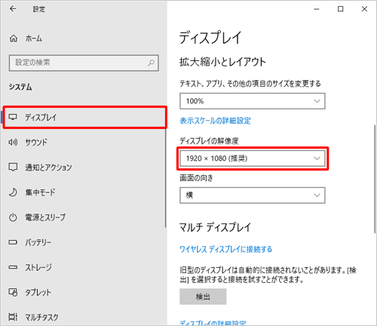Click the multitasking icon beside マルチタスク
Viewport: 377px width, 326px height.
tap(13, 317)
